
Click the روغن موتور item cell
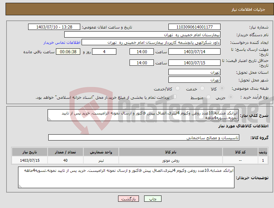171,160
